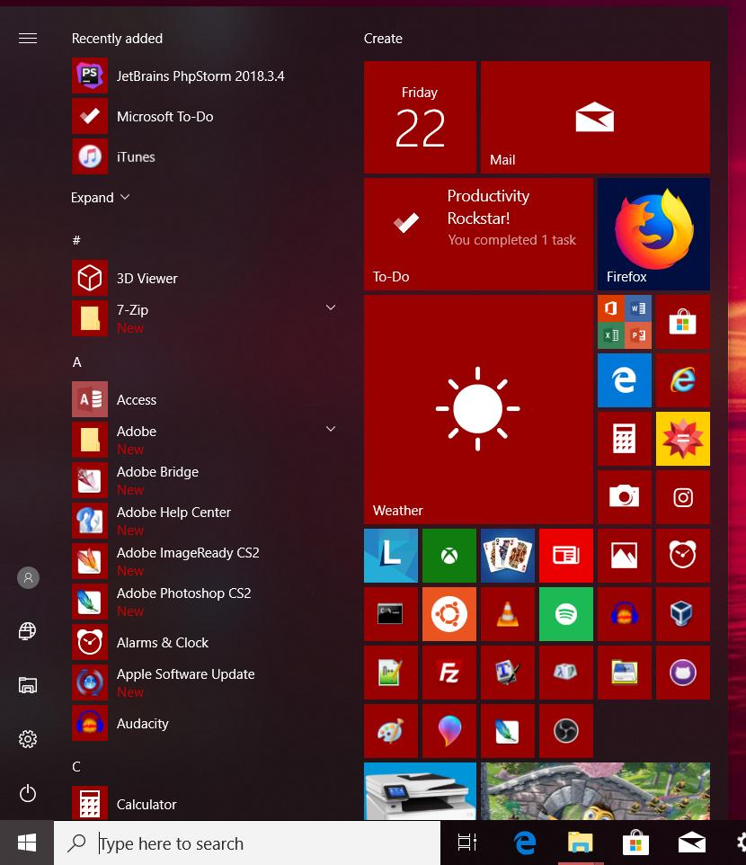Expand the Start menu hamburger navigation
Viewport: 746px width, 865px height.
(28, 38)
